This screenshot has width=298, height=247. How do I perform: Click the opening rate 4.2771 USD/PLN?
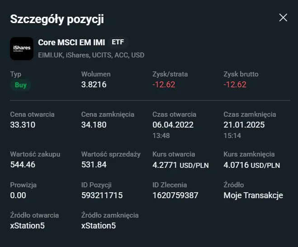tap(180, 165)
